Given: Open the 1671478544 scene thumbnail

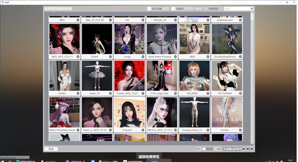Looking at the screenshot, I should click(227, 76).
